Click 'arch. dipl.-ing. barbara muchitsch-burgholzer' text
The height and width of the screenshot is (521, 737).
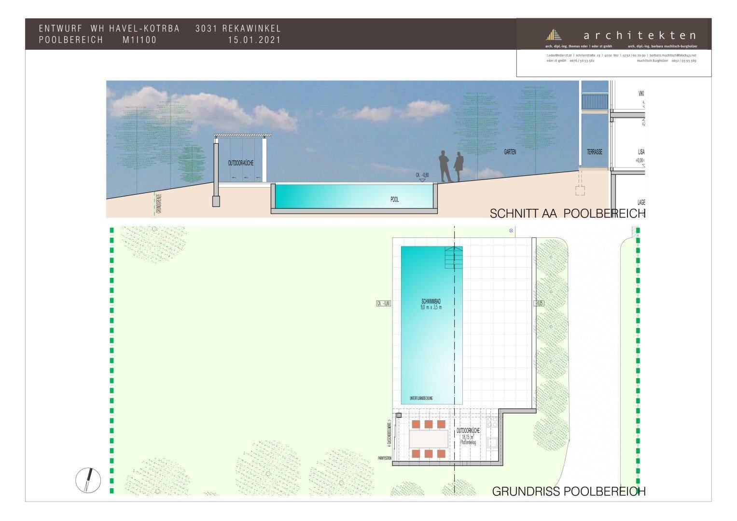662,46
